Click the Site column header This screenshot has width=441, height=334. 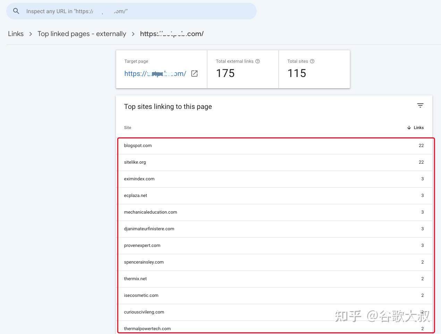point(127,128)
